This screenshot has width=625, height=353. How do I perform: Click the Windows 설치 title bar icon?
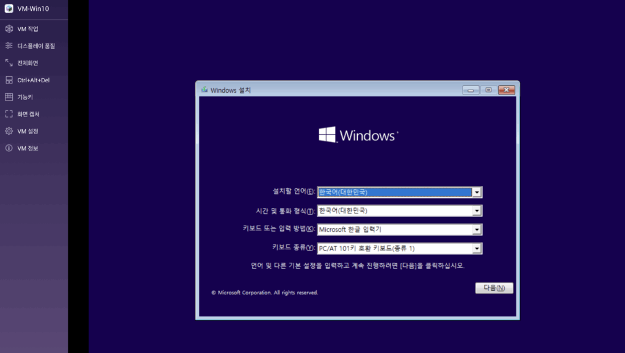click(x=204, y=90)
